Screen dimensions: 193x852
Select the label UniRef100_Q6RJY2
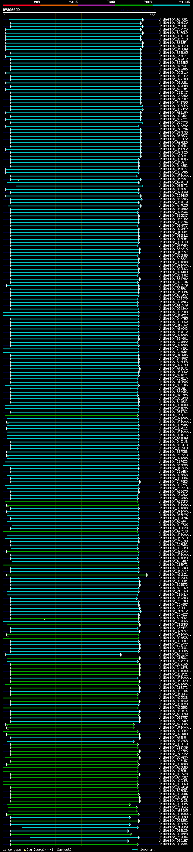click(x=173, y=109)
